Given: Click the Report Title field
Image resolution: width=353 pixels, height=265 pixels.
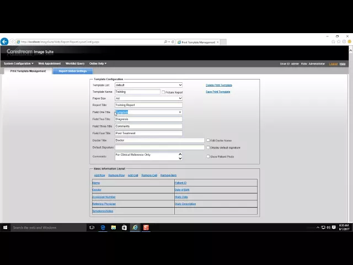Looking at the screenshot, I should [x=148, y=105].
